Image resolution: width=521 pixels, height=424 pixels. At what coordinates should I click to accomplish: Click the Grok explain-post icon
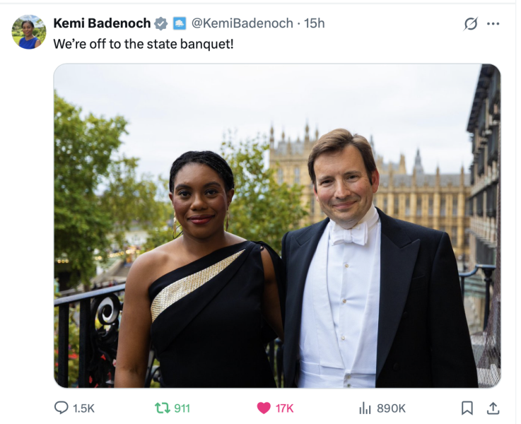point(471,24)
